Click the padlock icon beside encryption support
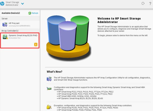Viewport: 153px width, 111px height. point(49,107)
